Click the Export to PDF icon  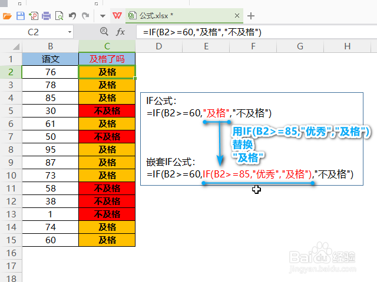pos(33,16)
